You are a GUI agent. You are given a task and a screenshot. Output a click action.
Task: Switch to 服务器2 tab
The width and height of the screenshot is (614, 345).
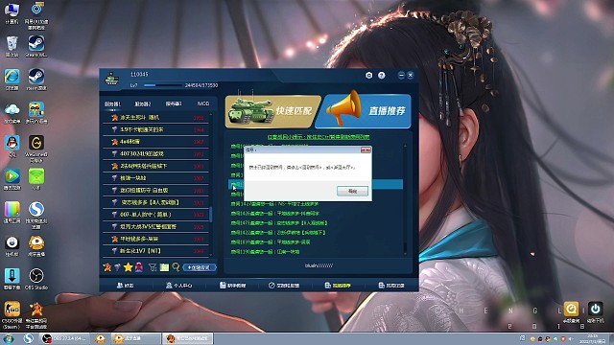click(x=143, y=104)
